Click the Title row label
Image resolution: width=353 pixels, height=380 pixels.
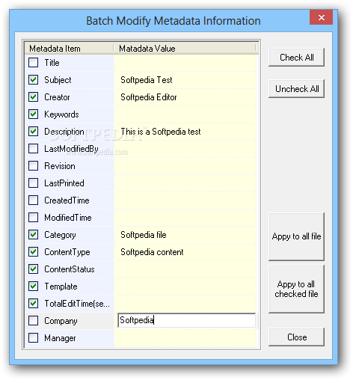point(52,63)
